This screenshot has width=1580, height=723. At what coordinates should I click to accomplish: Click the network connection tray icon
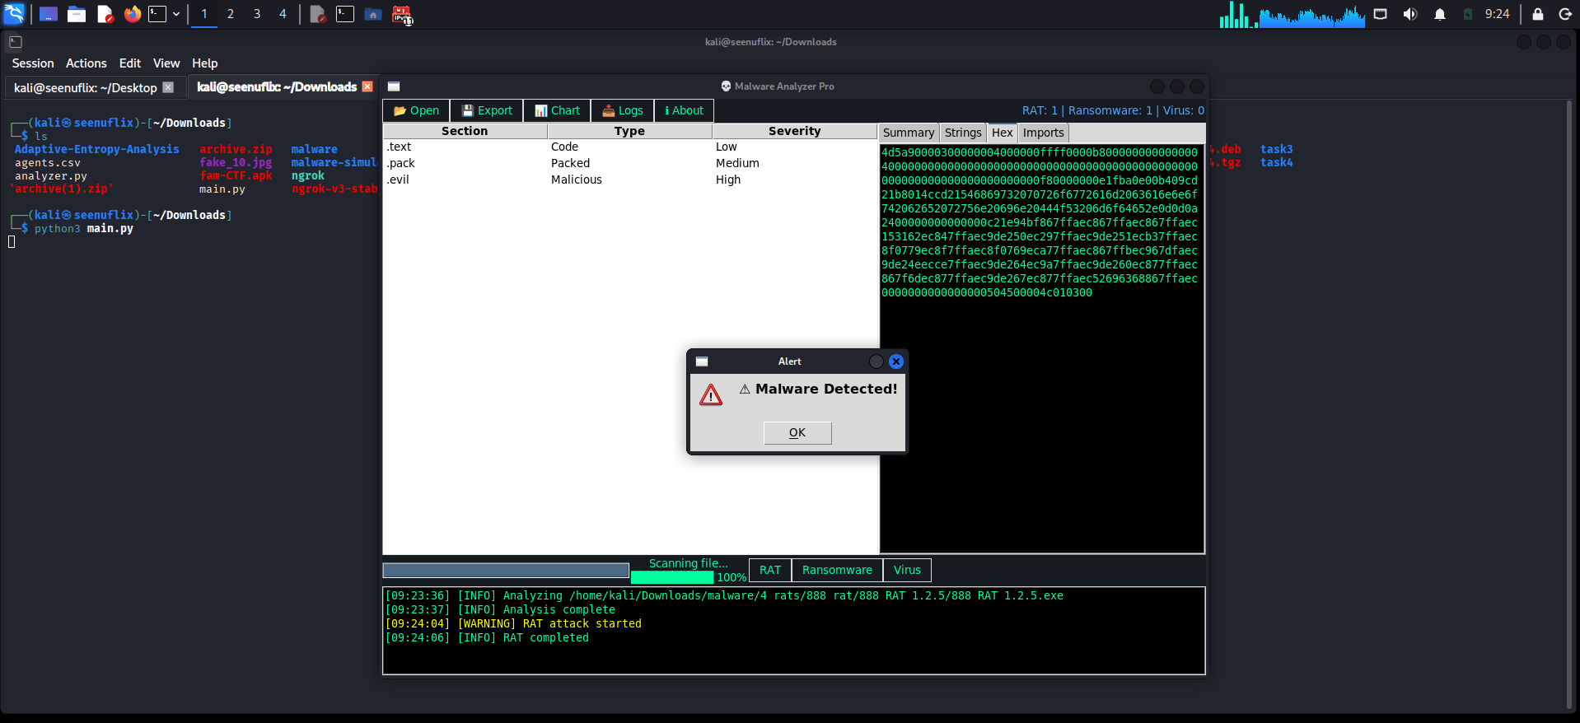[1381, 14]
